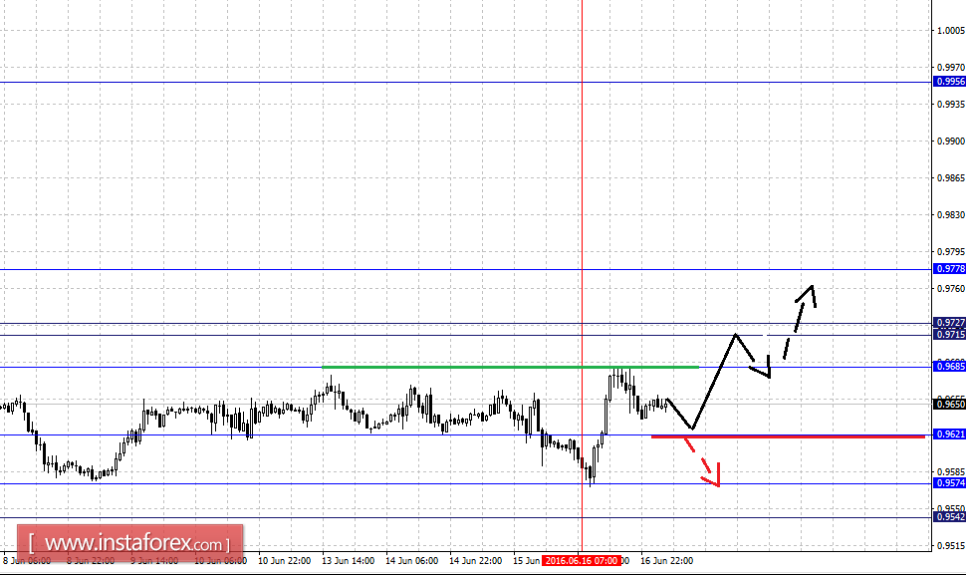Screen dimensions: 966x575
Task: Click the 10 Jun 22:00 time label
Action: [284, 561]
